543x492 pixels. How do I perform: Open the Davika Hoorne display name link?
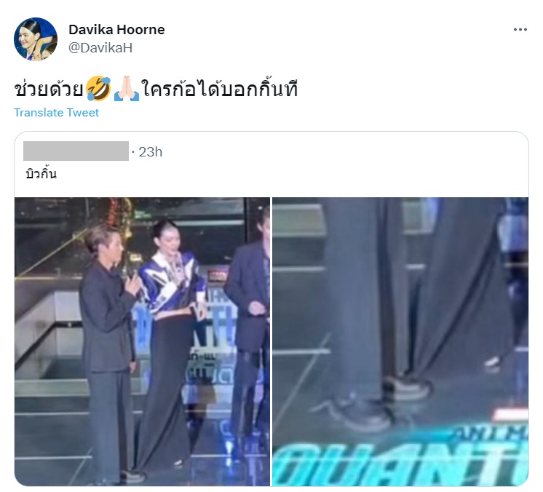pos(116,30)
